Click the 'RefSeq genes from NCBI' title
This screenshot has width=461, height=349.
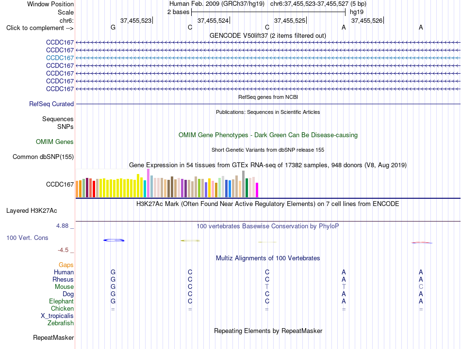[268, 97]
